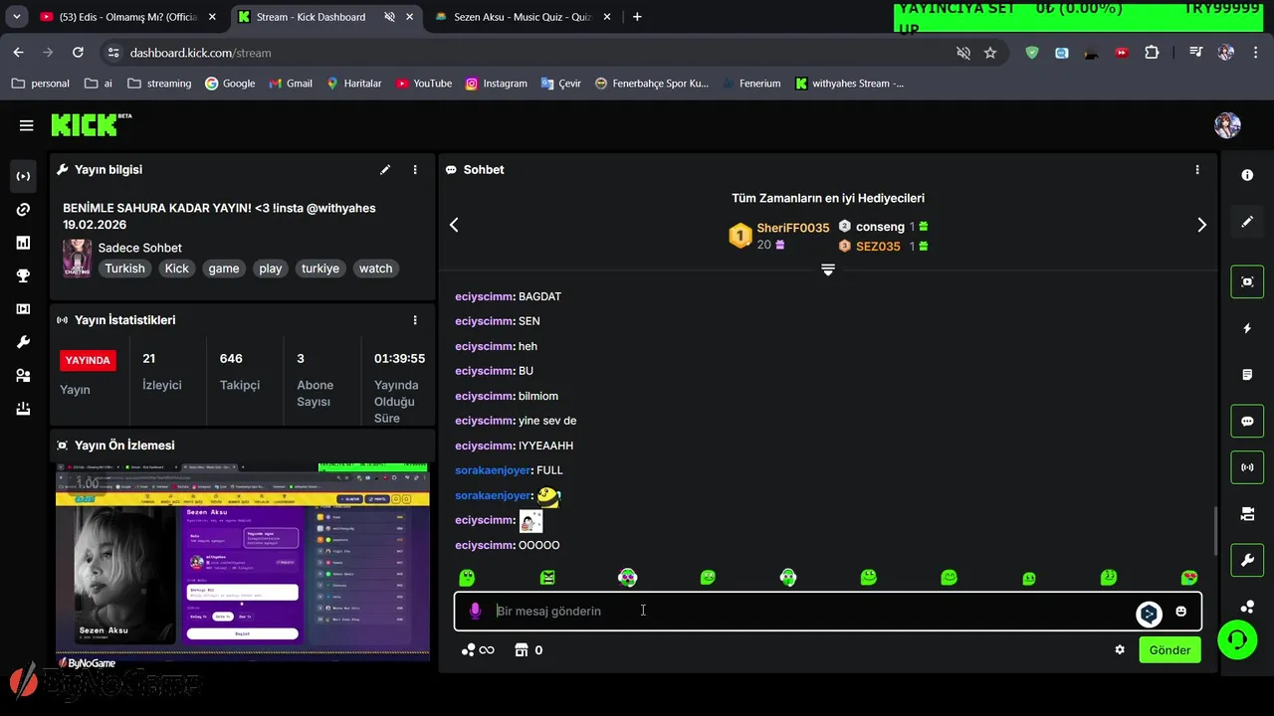Screen dimensions: 1274x716
Task: Show previous leaderboard with left chevron
Action: tap(454, 225)
